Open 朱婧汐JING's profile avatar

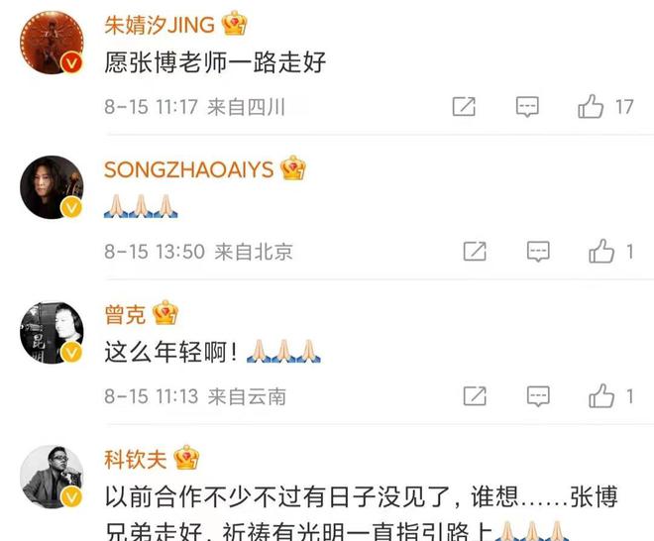click(52, 43)
